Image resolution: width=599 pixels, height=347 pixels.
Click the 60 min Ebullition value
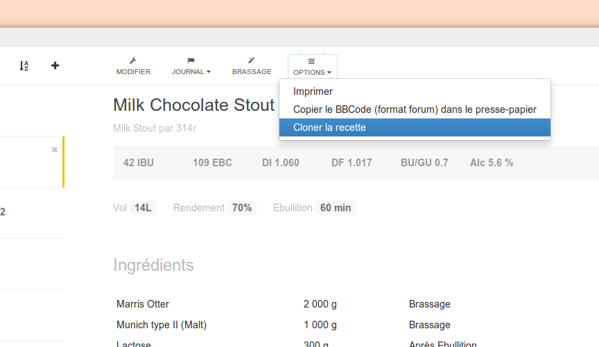336,208
